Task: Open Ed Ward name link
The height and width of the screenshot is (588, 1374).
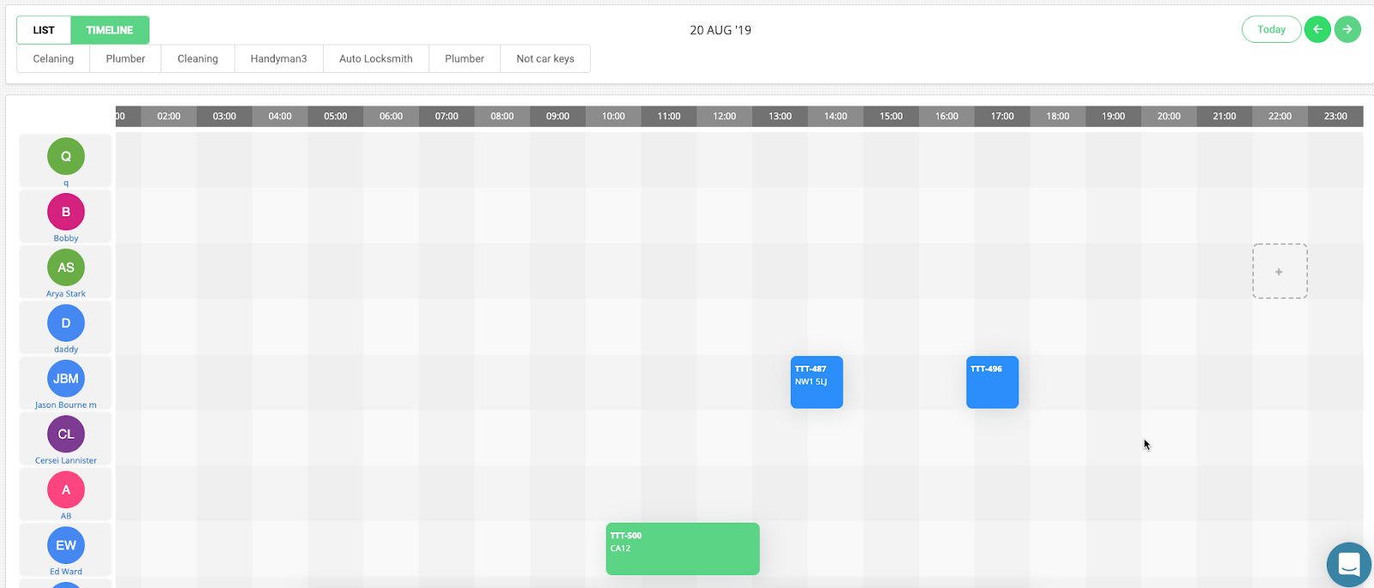Action: click(66, 572)
